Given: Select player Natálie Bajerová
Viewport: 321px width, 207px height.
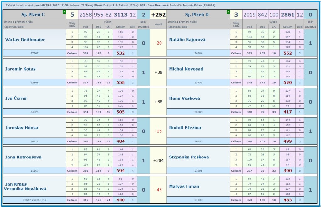Looking at the screenshot, I should pos(187,40).
